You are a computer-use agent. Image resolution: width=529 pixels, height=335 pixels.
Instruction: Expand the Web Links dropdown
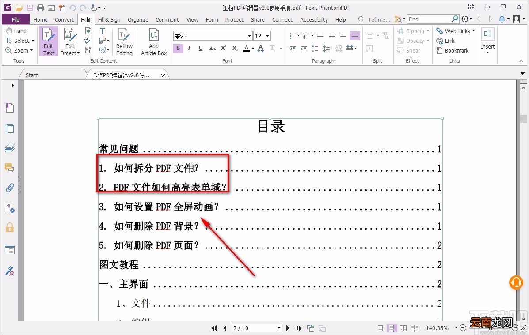point(473,31)
